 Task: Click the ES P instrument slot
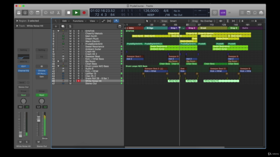[23, 66]
